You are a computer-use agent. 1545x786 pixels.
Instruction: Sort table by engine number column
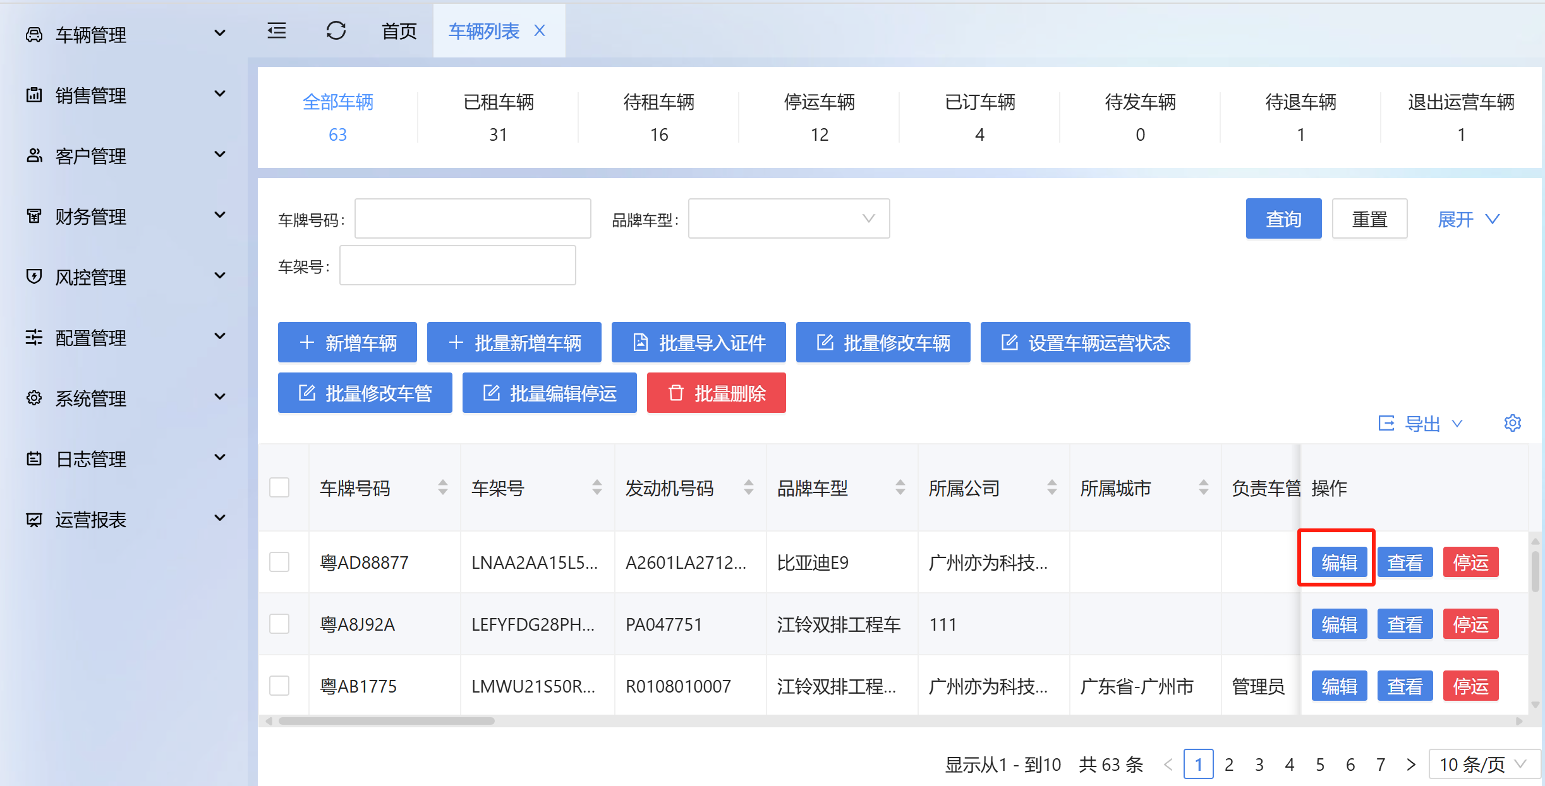748,487
